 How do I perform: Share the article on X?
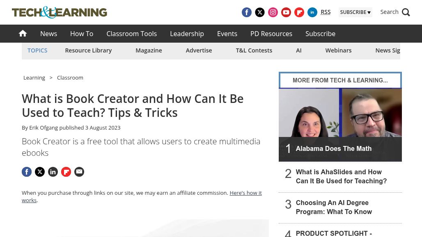tap(40, 172)
